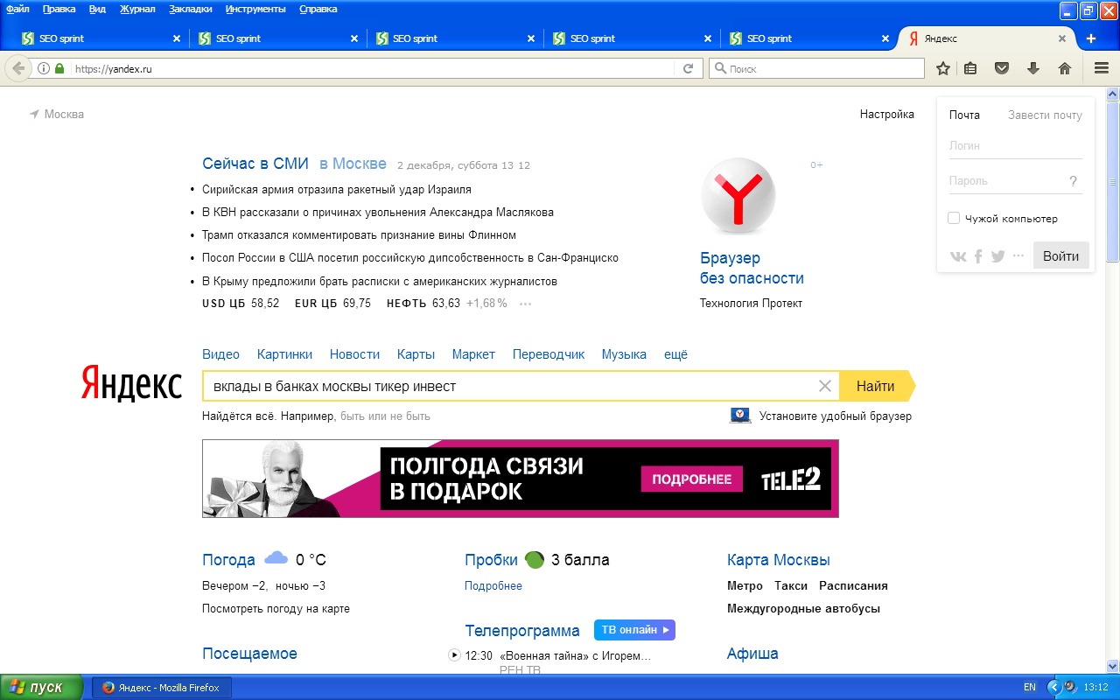Open the Закладки menu
This screenshot has height=700, width=1120.
click(x=191, y=9)
